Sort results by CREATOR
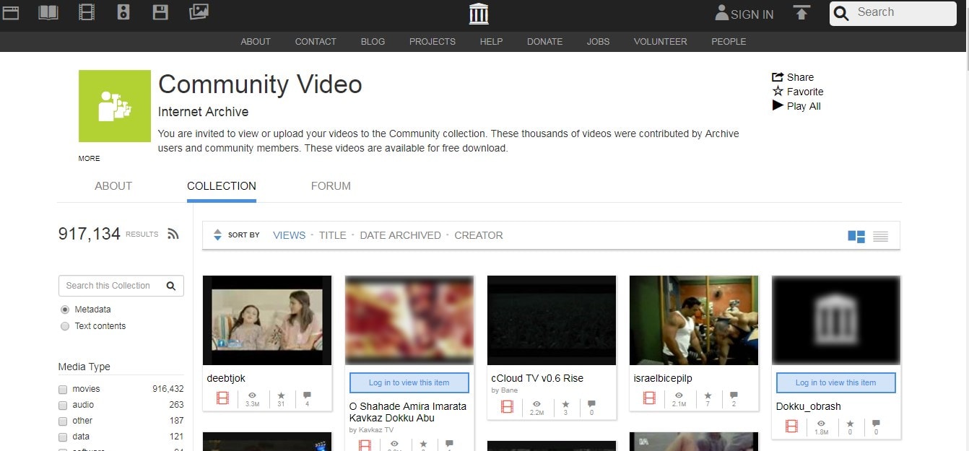The height and width of the screenshot is (451, 969). [479, 235]
